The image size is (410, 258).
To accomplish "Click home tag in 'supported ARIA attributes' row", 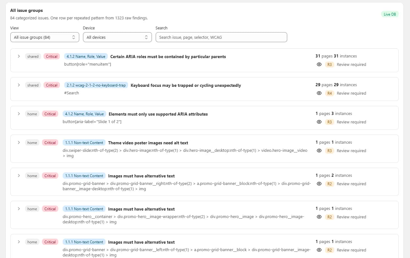I will coord(32,114).
